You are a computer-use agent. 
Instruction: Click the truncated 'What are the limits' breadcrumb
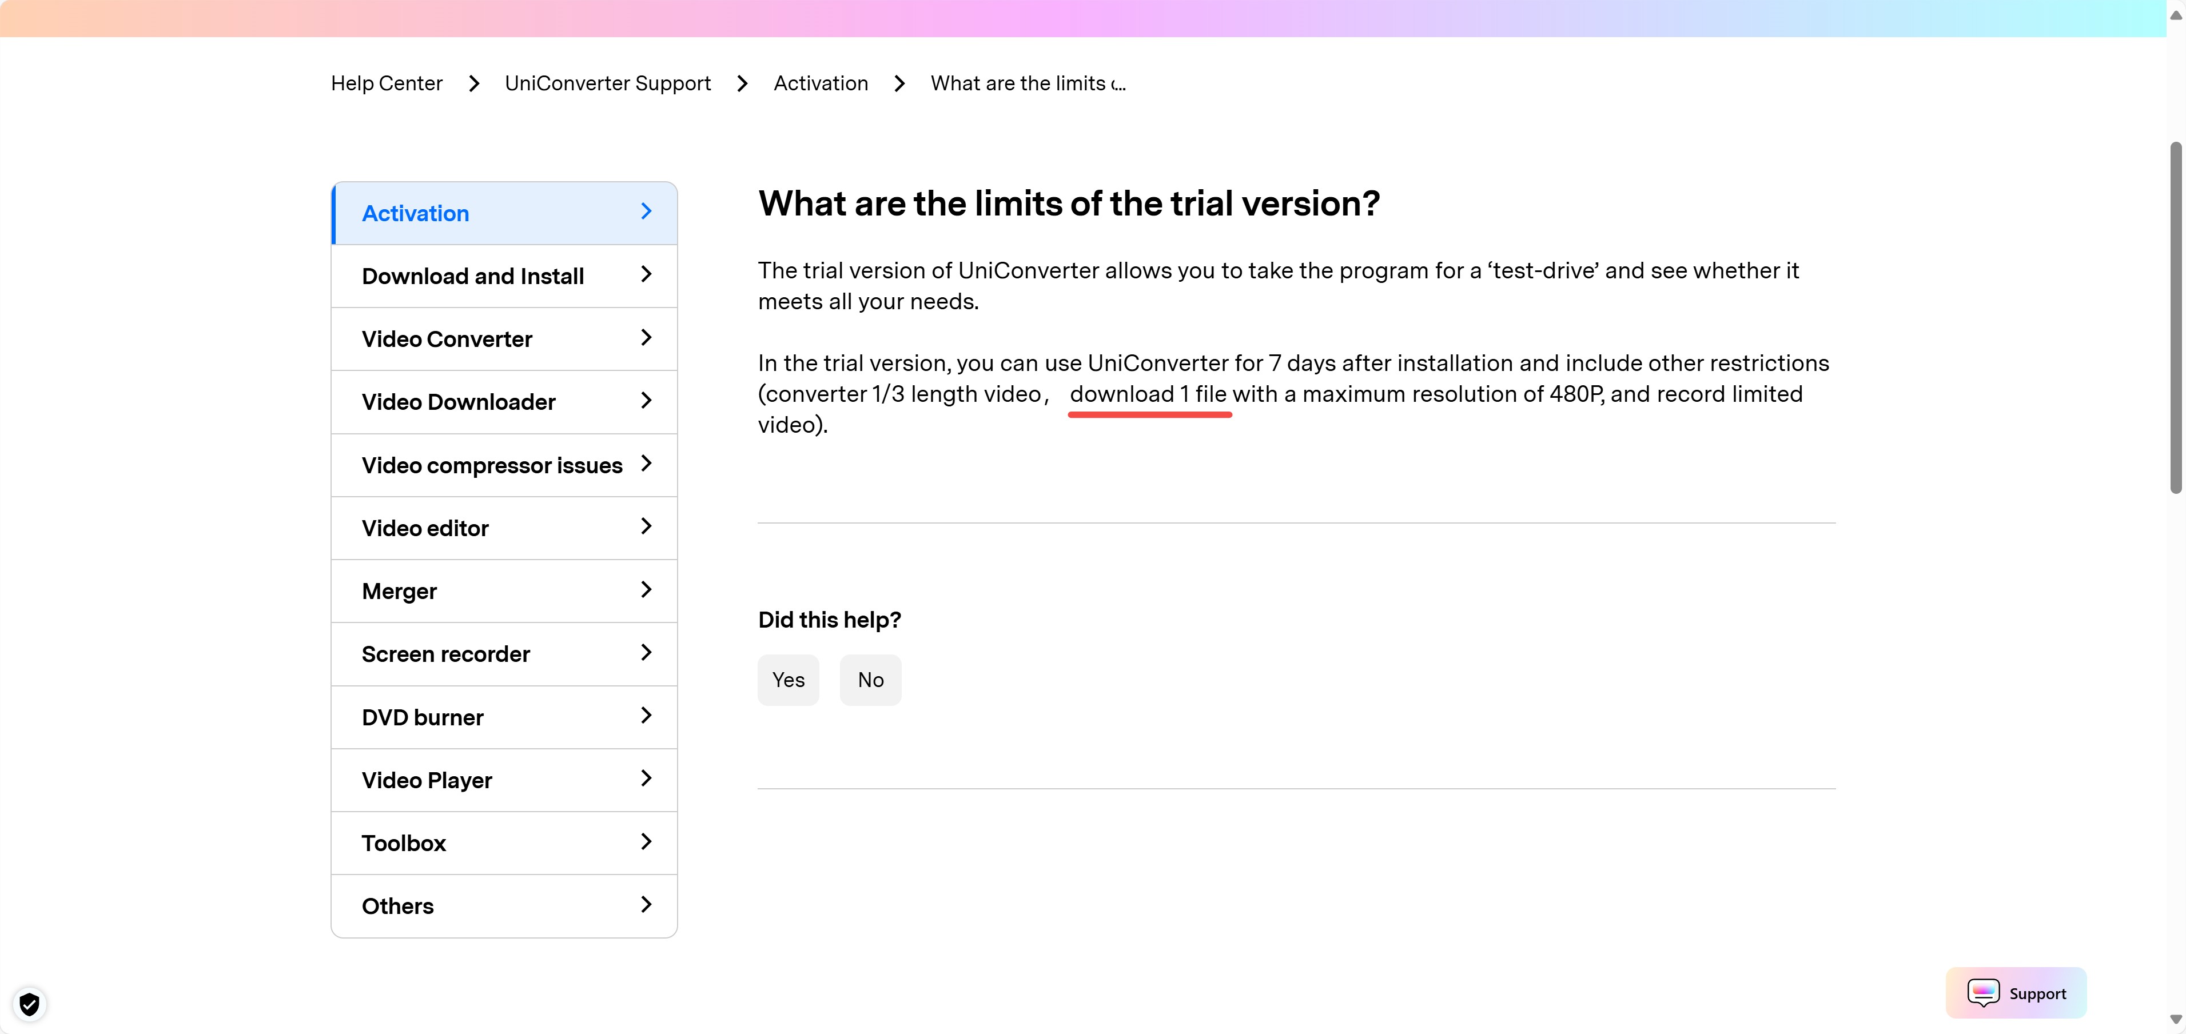point(1028,83)
